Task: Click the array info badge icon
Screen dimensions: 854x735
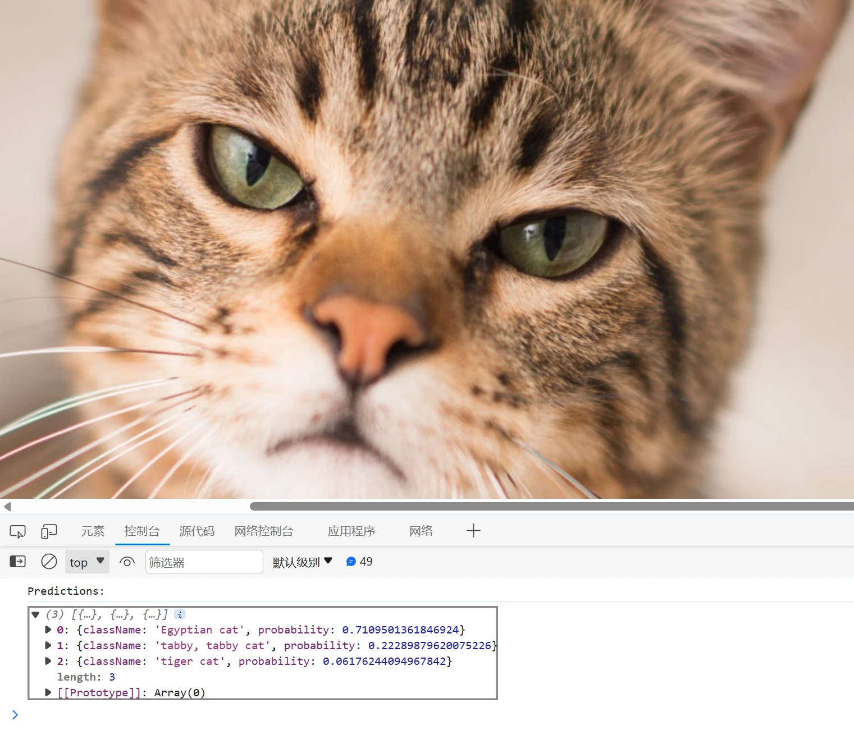Action: [180, 614]
